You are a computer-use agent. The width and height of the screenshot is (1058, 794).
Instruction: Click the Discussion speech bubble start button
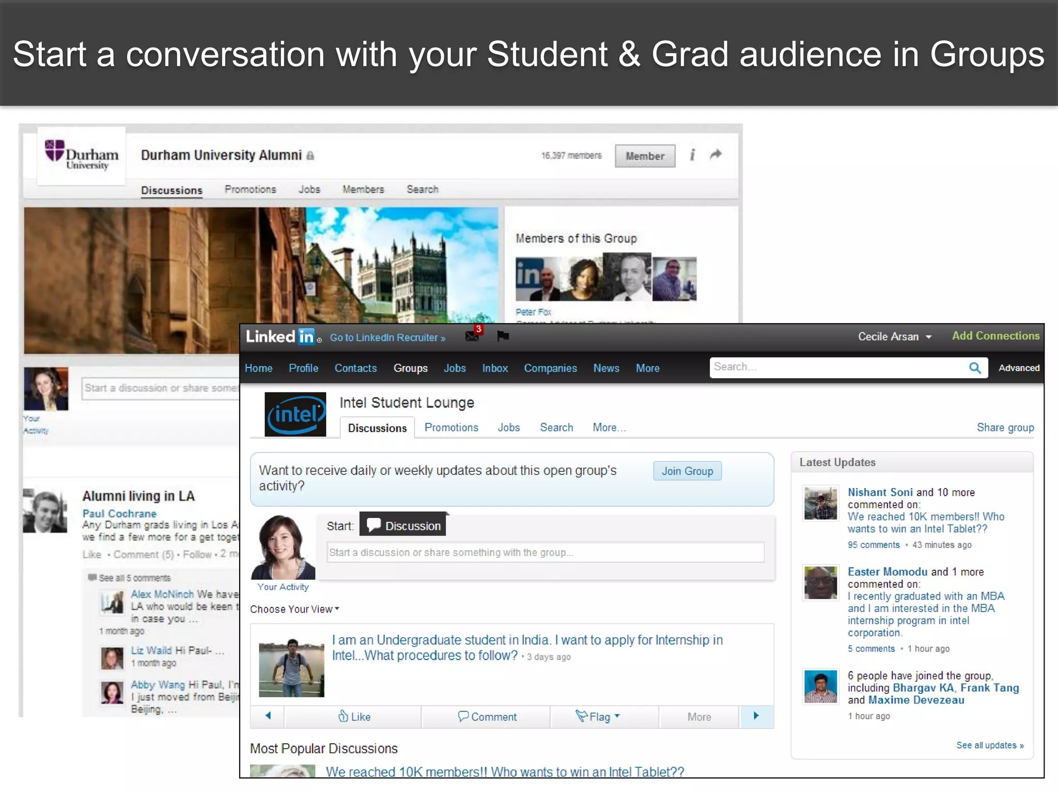coord(403,525)
